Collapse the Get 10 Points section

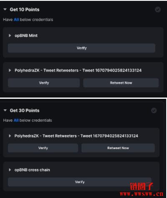click(5, 9)
